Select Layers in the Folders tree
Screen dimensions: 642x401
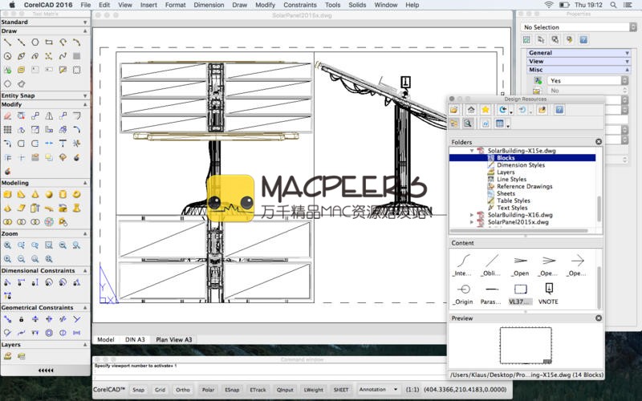[506, 172]
